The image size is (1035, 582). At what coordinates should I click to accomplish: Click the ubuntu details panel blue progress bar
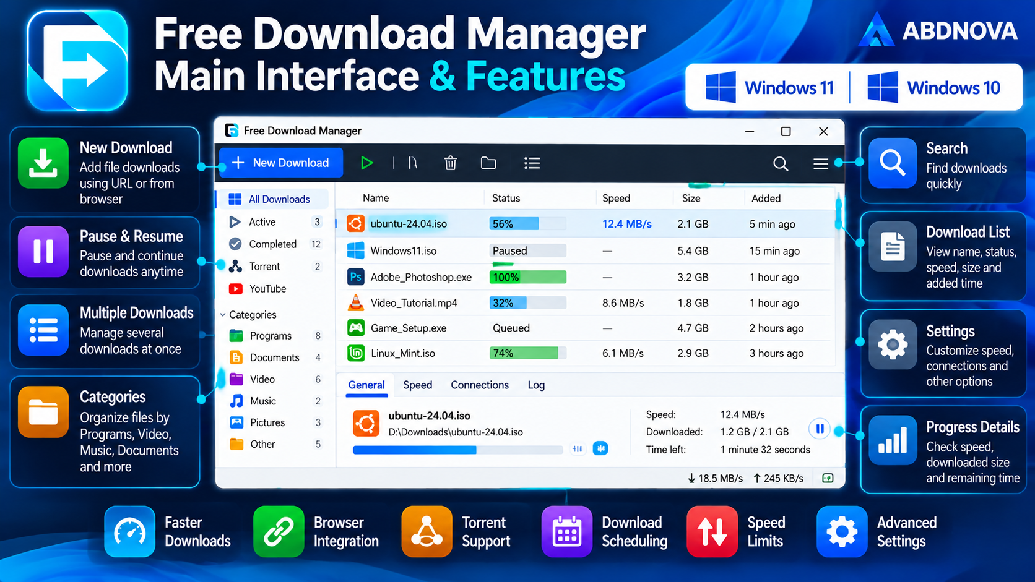coord(457,450)
